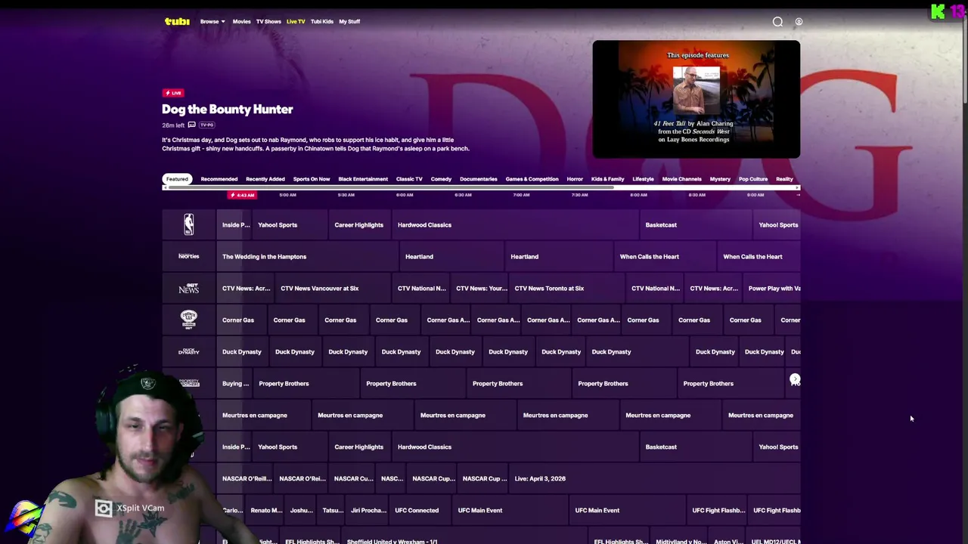The width and height of the screenshot is (968, 544).
Task: Select the CTV News channel logo
Action: 188,288
